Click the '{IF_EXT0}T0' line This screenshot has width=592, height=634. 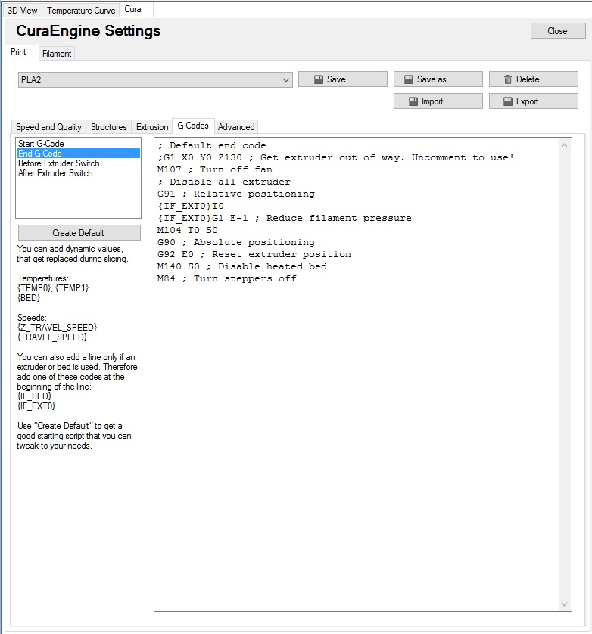click(x=191, y=206)
